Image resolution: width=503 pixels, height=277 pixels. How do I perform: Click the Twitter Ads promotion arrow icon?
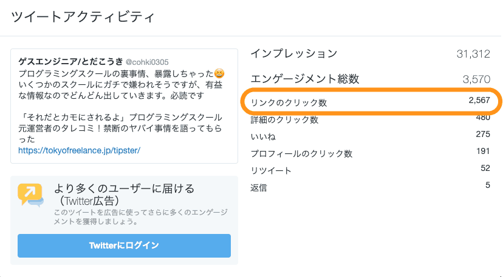click(x=30, y=195)
